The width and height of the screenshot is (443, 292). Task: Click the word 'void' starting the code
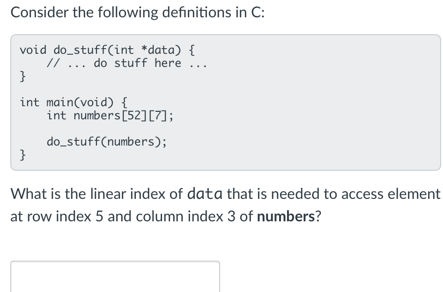pyautogui.click(x=33, y=50)
